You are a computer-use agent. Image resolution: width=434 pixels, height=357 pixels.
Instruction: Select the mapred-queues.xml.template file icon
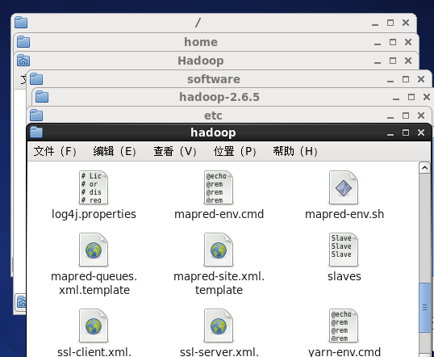click(x=94, y=250)
